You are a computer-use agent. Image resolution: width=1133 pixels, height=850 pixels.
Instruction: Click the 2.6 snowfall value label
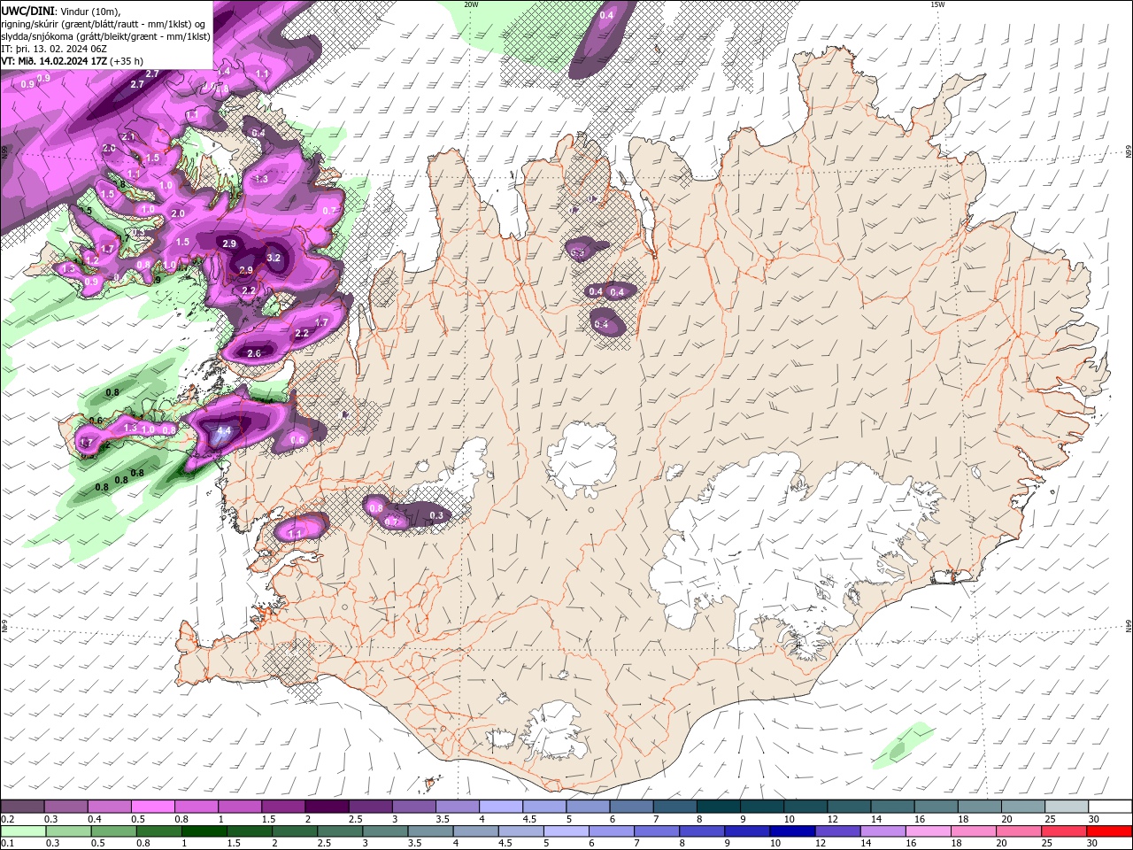pos(254,353)
